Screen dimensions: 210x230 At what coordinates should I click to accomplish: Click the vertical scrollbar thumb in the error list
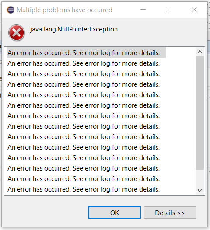(199, 113)
